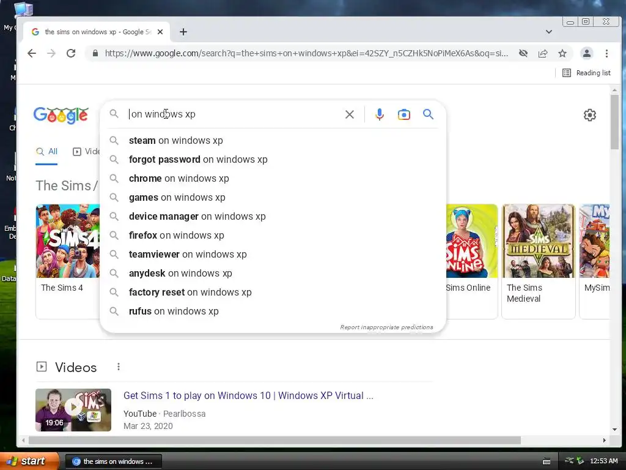Viewport: 626px width, 470px height.
Task: Click the taskbar clock 12:53 AM
Action: point(603,461)
